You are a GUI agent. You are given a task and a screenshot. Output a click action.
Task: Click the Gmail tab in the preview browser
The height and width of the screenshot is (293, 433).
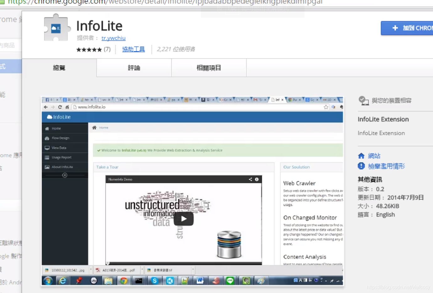(x=259, y=100)
